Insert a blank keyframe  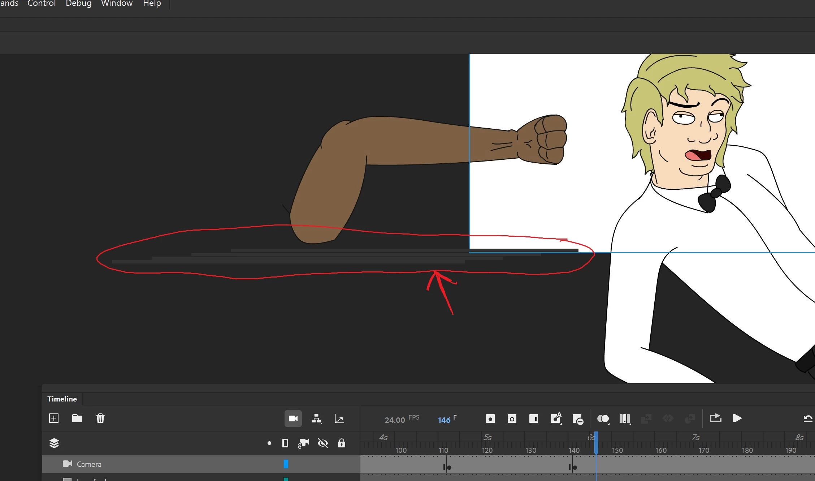click(512, 418)
